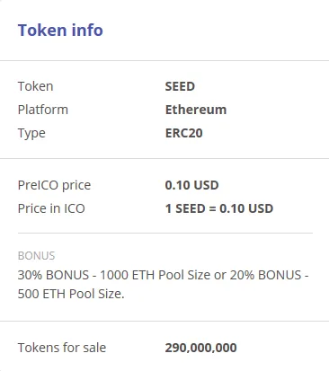
Task: Click the Type label
Action: 31,134
